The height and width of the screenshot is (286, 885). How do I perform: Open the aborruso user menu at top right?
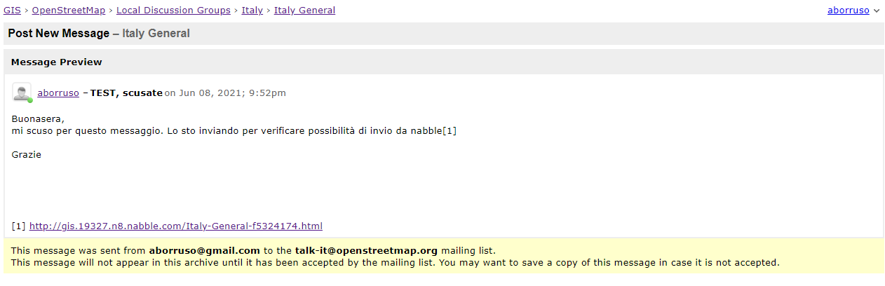(x=848, y=11)
